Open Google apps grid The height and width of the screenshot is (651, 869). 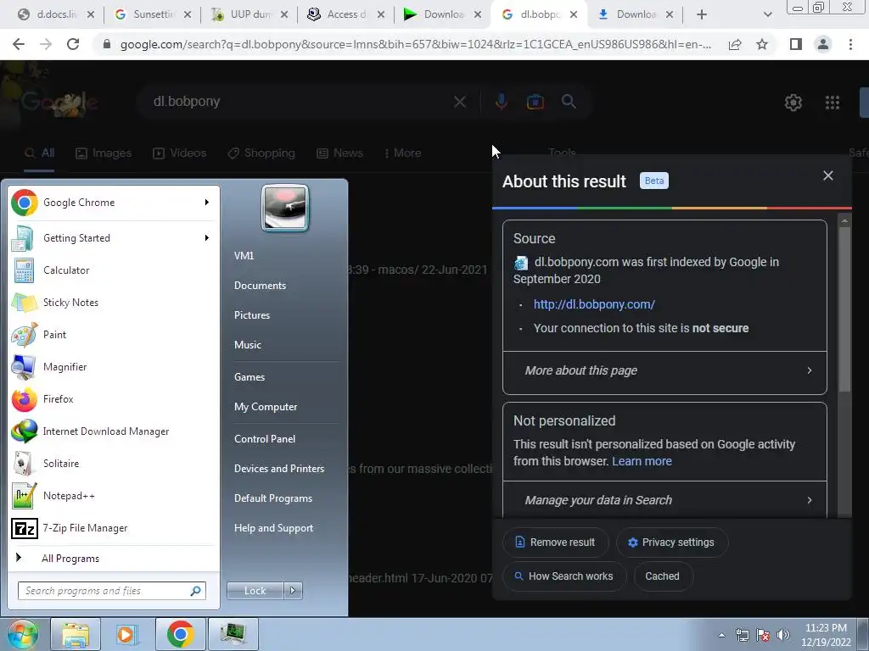tap(833, 103)
